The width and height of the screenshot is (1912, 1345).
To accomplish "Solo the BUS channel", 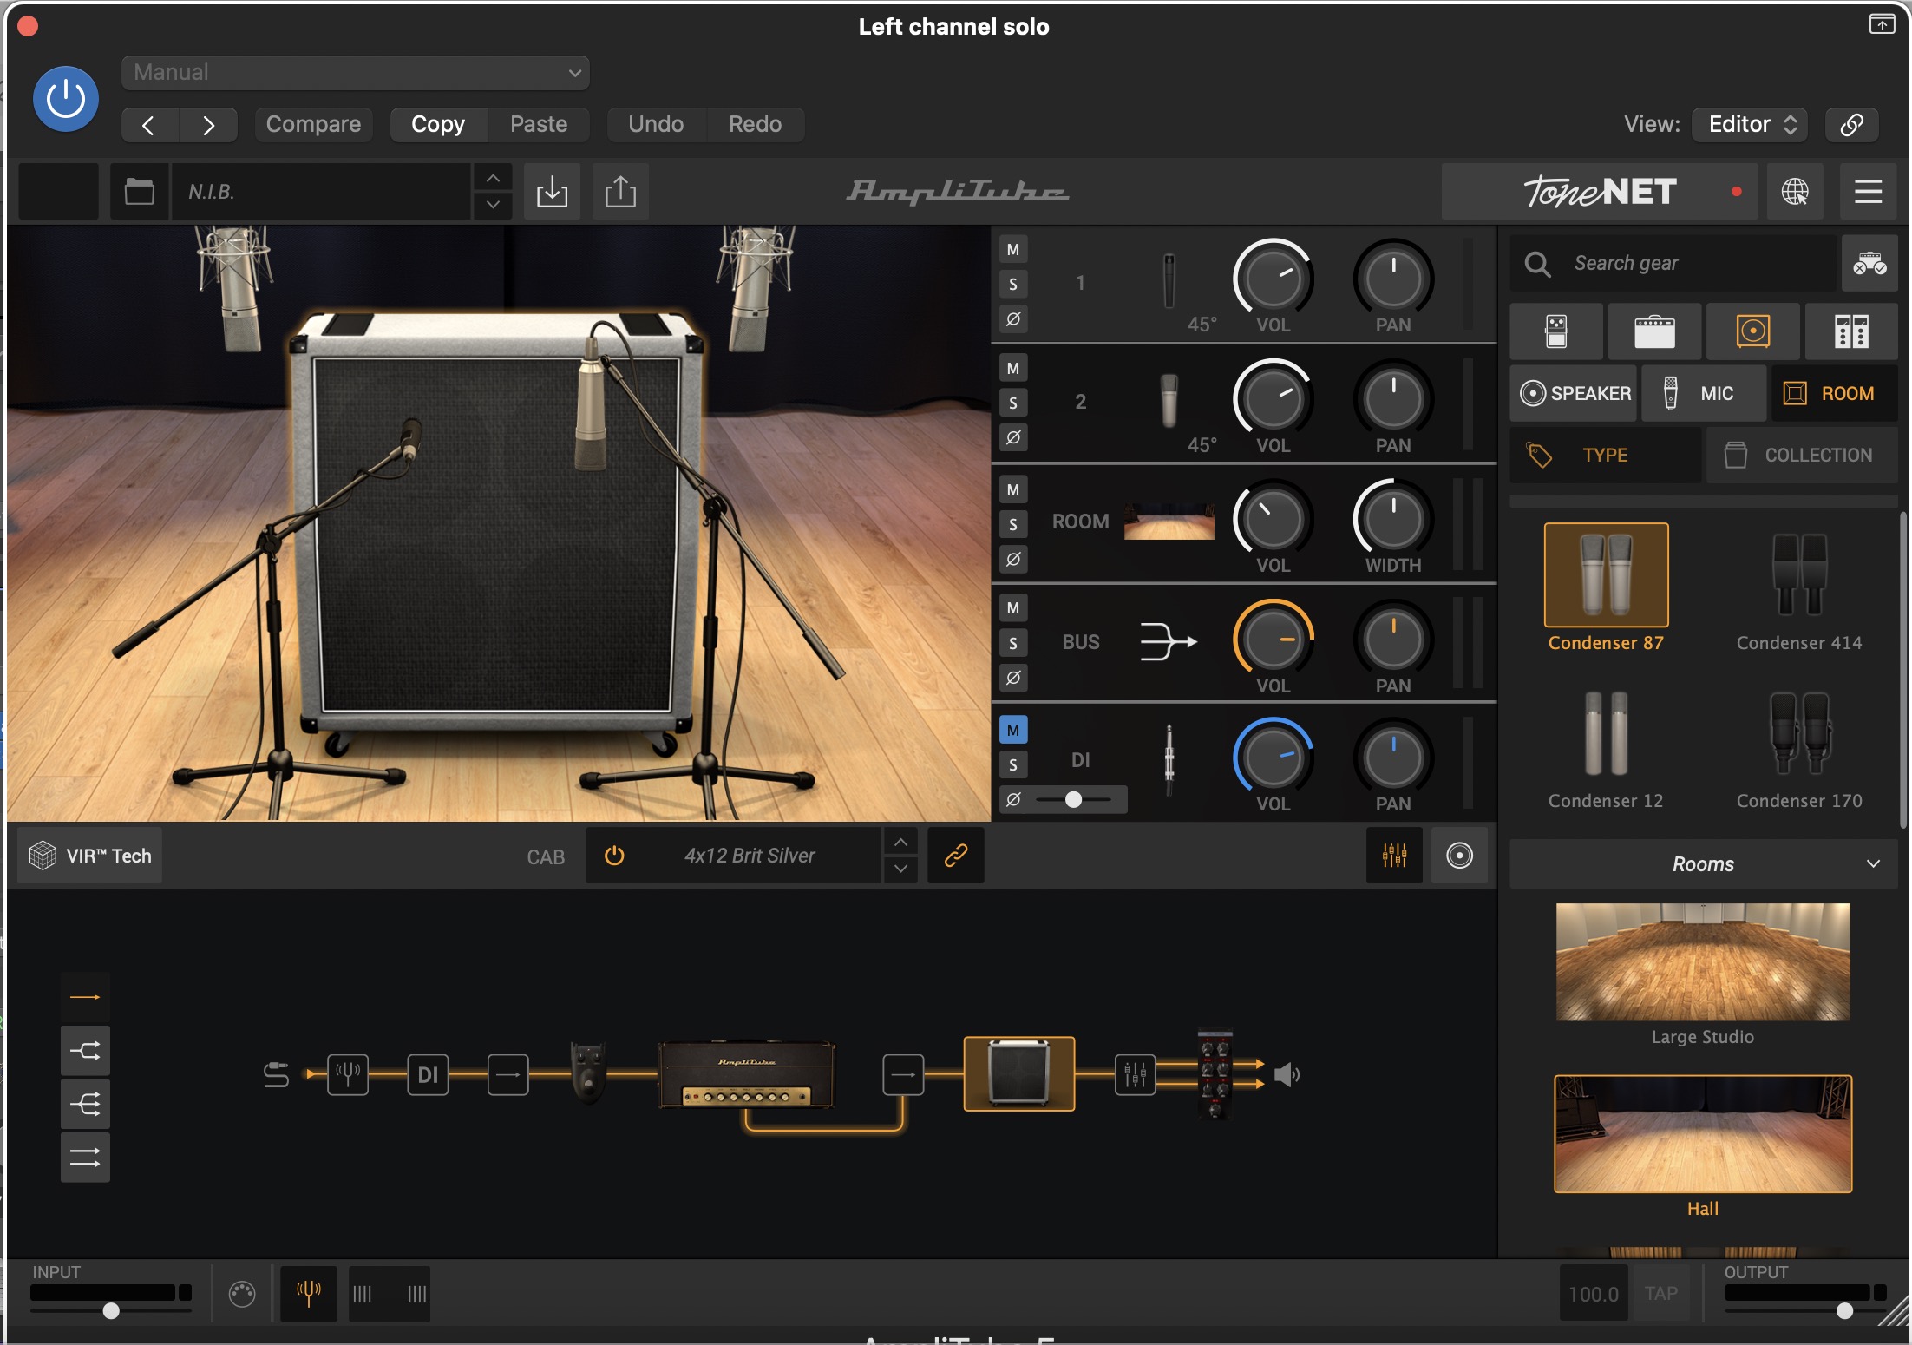I will [1013, 643].
